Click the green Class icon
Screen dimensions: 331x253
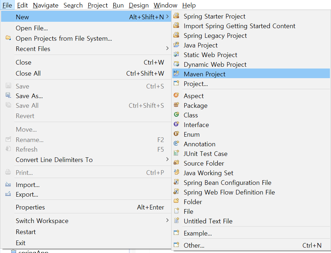pos(176,115)
